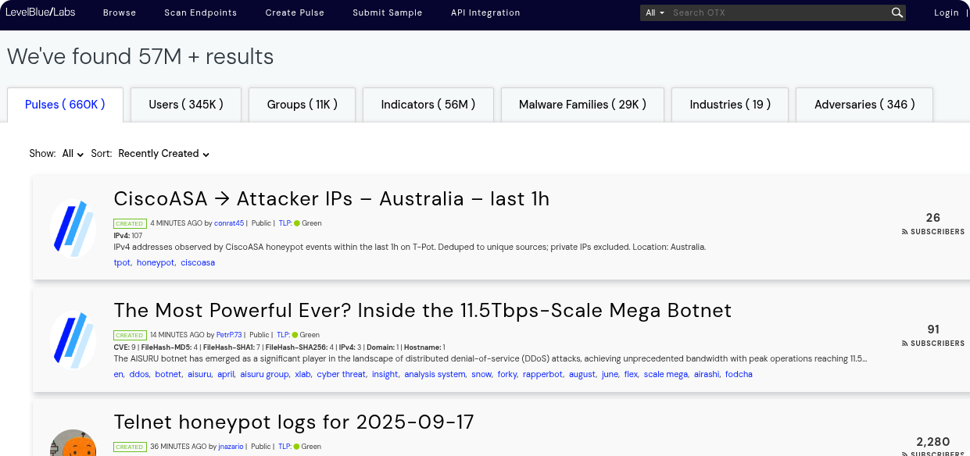Open Scan Endpoints in top navigation
Screen dimensions: 970x456
[200, 12]
